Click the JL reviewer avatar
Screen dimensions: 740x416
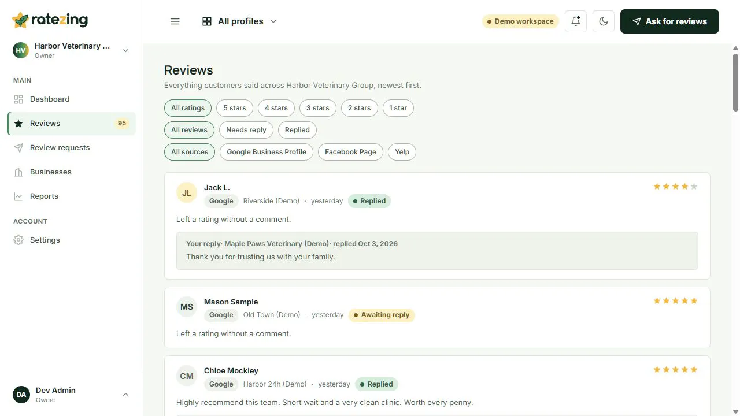(187, 193)
